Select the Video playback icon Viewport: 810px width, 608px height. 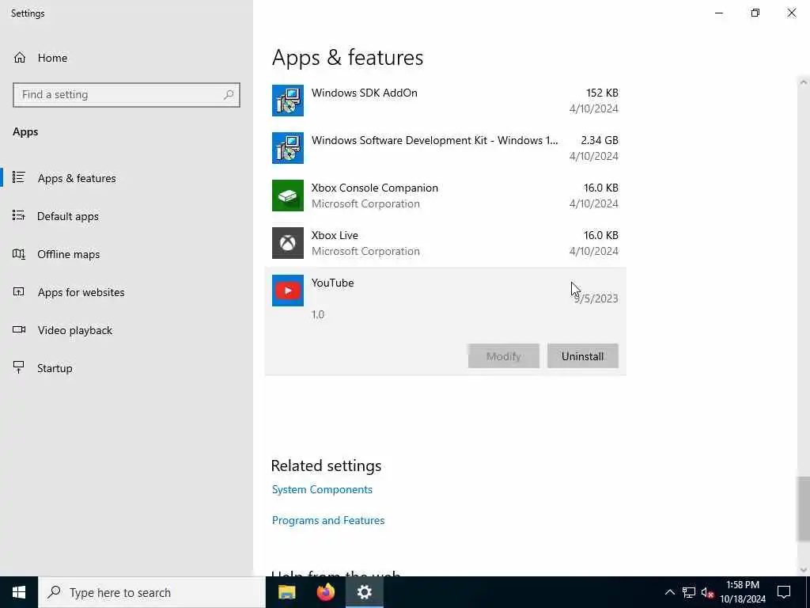pyautogui.click(x=19, y=330)
